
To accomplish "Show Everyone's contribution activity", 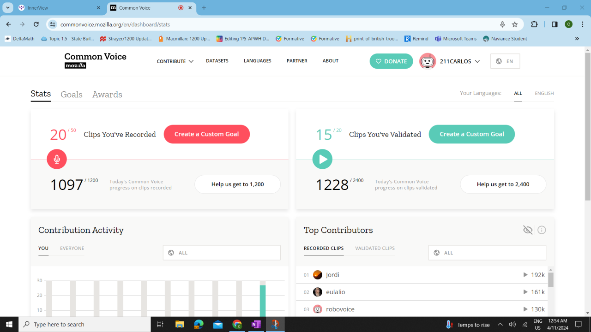I will pos(72,248).
